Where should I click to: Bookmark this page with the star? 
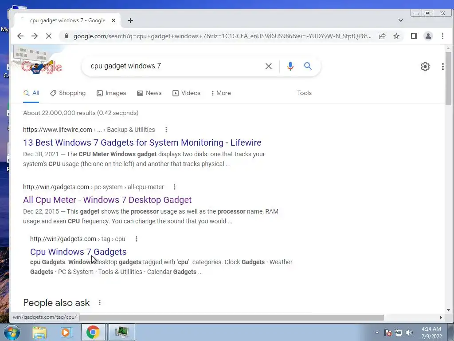pos(396,36)
